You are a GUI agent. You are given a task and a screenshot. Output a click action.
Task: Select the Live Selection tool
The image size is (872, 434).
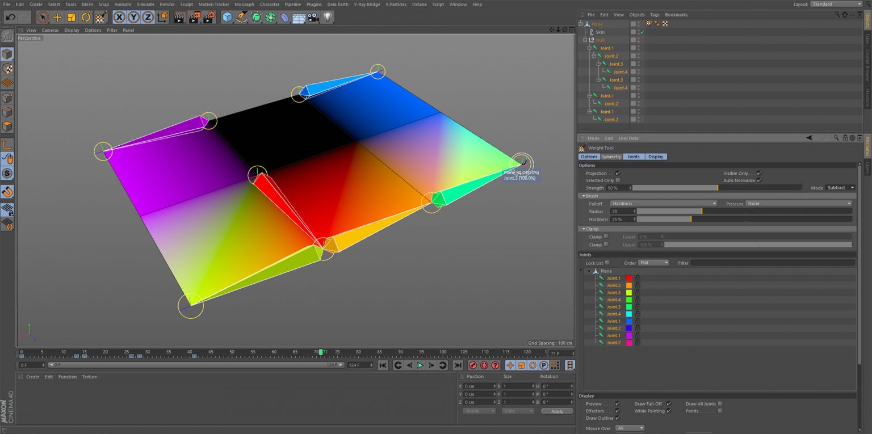click(x=43, y=18)
